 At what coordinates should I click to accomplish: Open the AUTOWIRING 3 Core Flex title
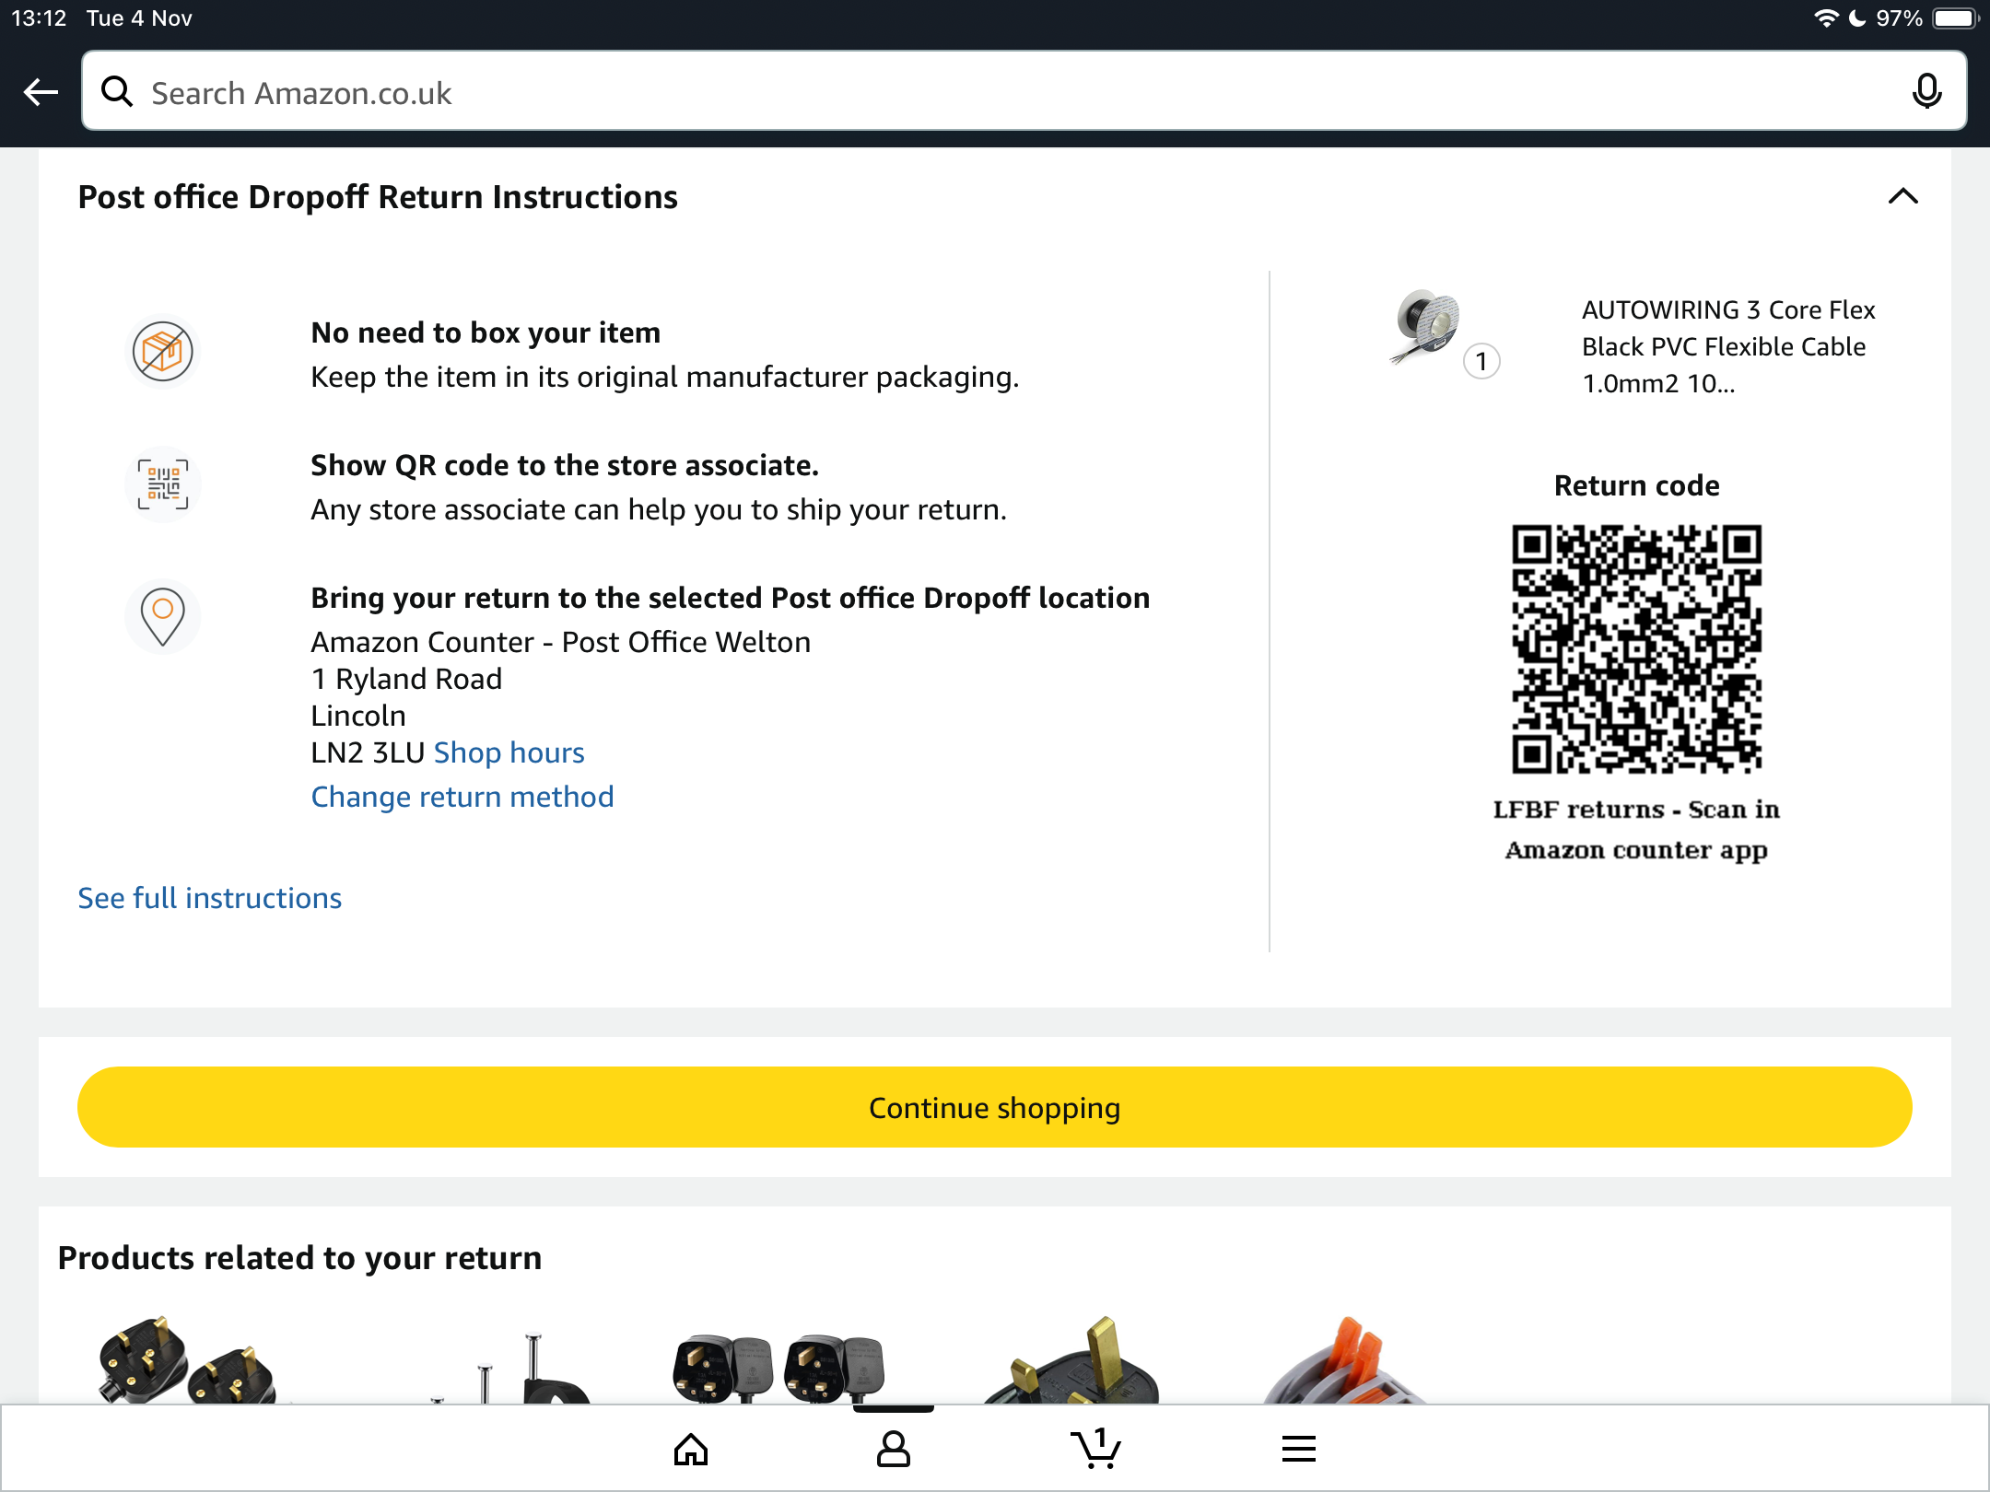point(1728,346)
